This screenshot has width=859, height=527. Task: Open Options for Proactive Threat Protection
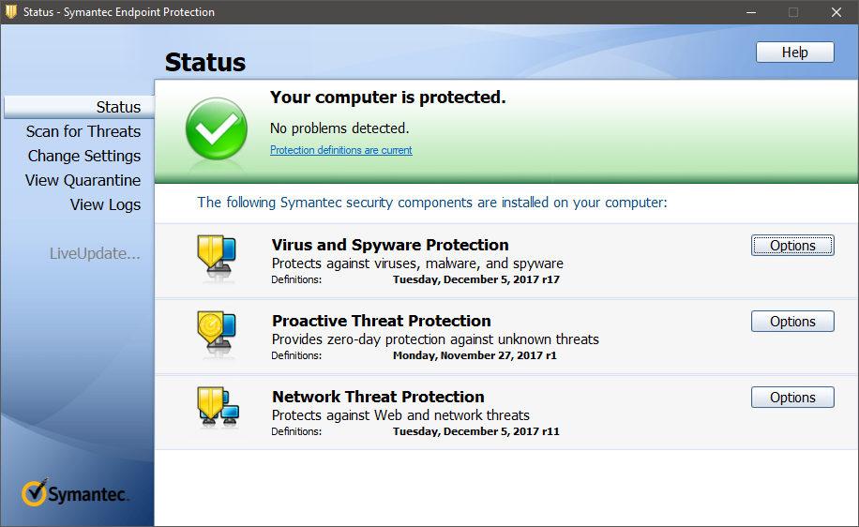pyautogui.click(x=792, y=321)
